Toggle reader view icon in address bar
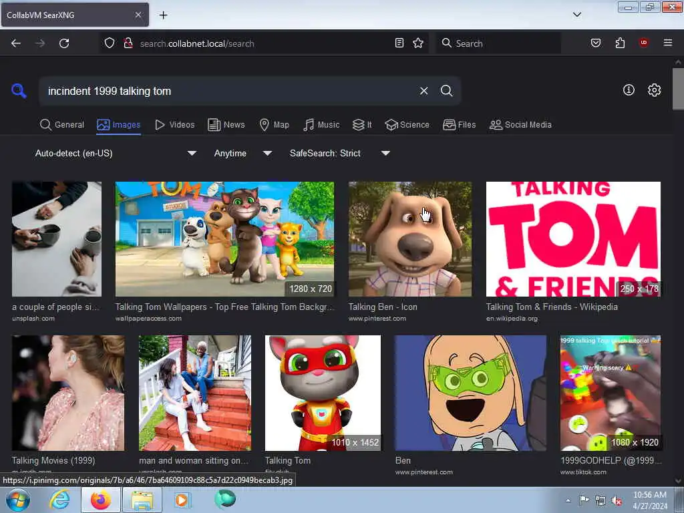This screenshot has height=513, width=684. click(399, 43)
